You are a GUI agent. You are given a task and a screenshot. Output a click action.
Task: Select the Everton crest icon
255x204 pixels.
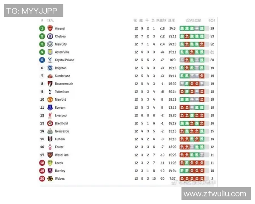[50, 108]
